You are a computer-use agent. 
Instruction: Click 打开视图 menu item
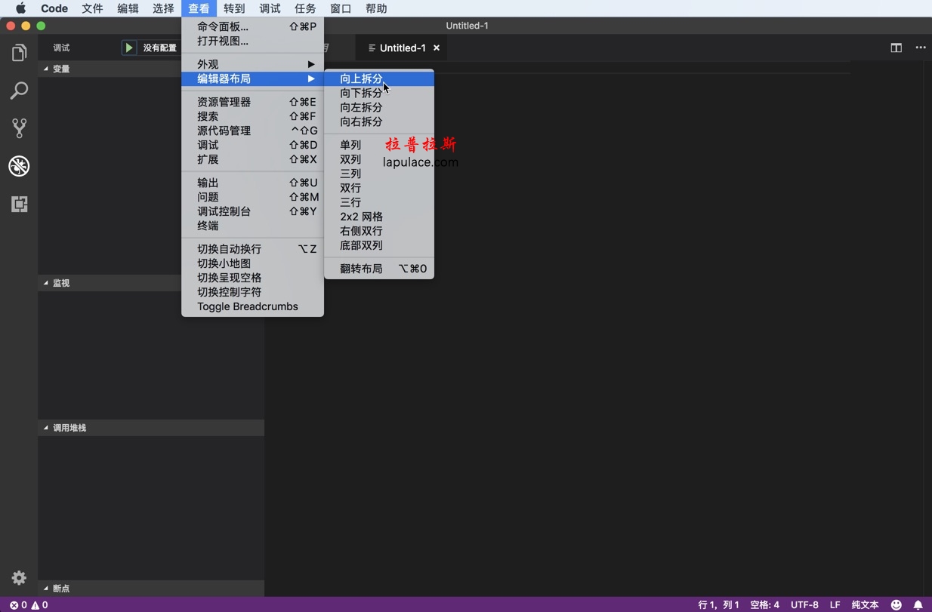click(x=252, y=41)
